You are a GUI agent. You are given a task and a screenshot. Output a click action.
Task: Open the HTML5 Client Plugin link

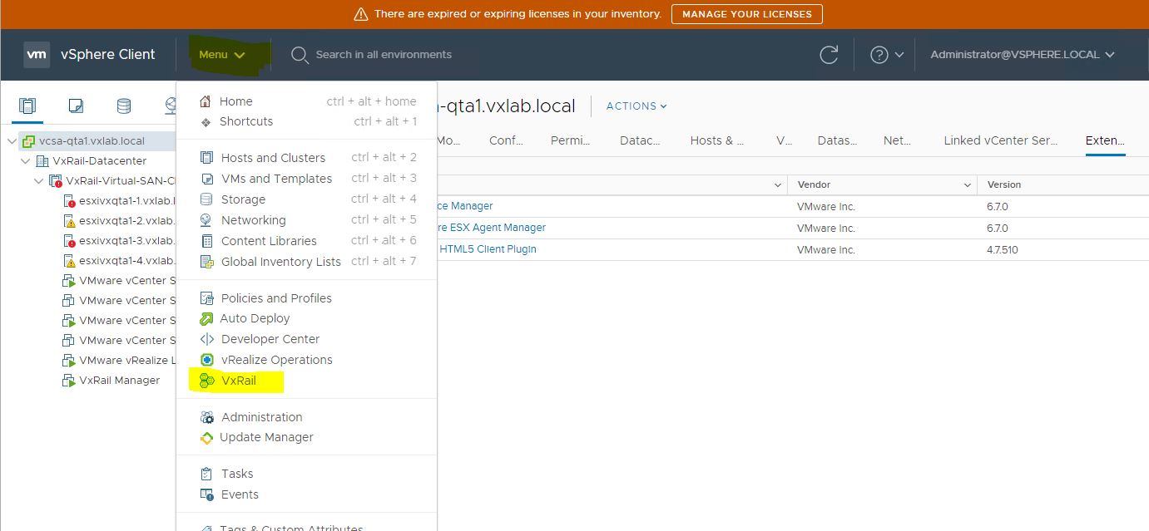coord(488,249)
